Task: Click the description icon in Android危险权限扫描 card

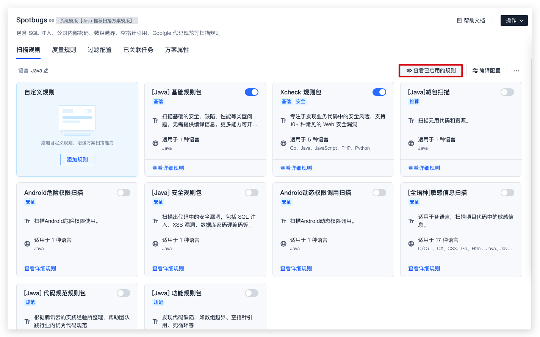Action: [27, 221]
